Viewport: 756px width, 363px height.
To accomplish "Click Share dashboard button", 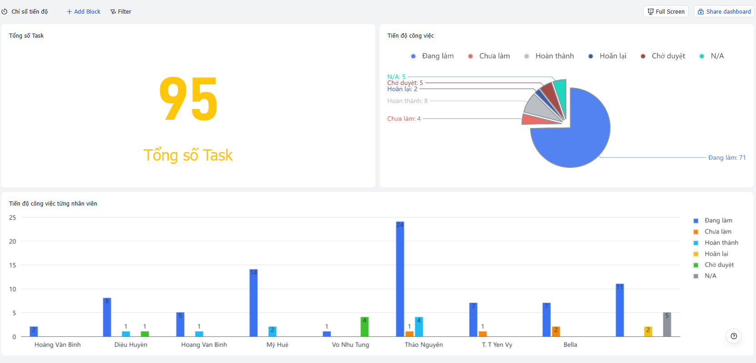I will click(x=724, y=12).
